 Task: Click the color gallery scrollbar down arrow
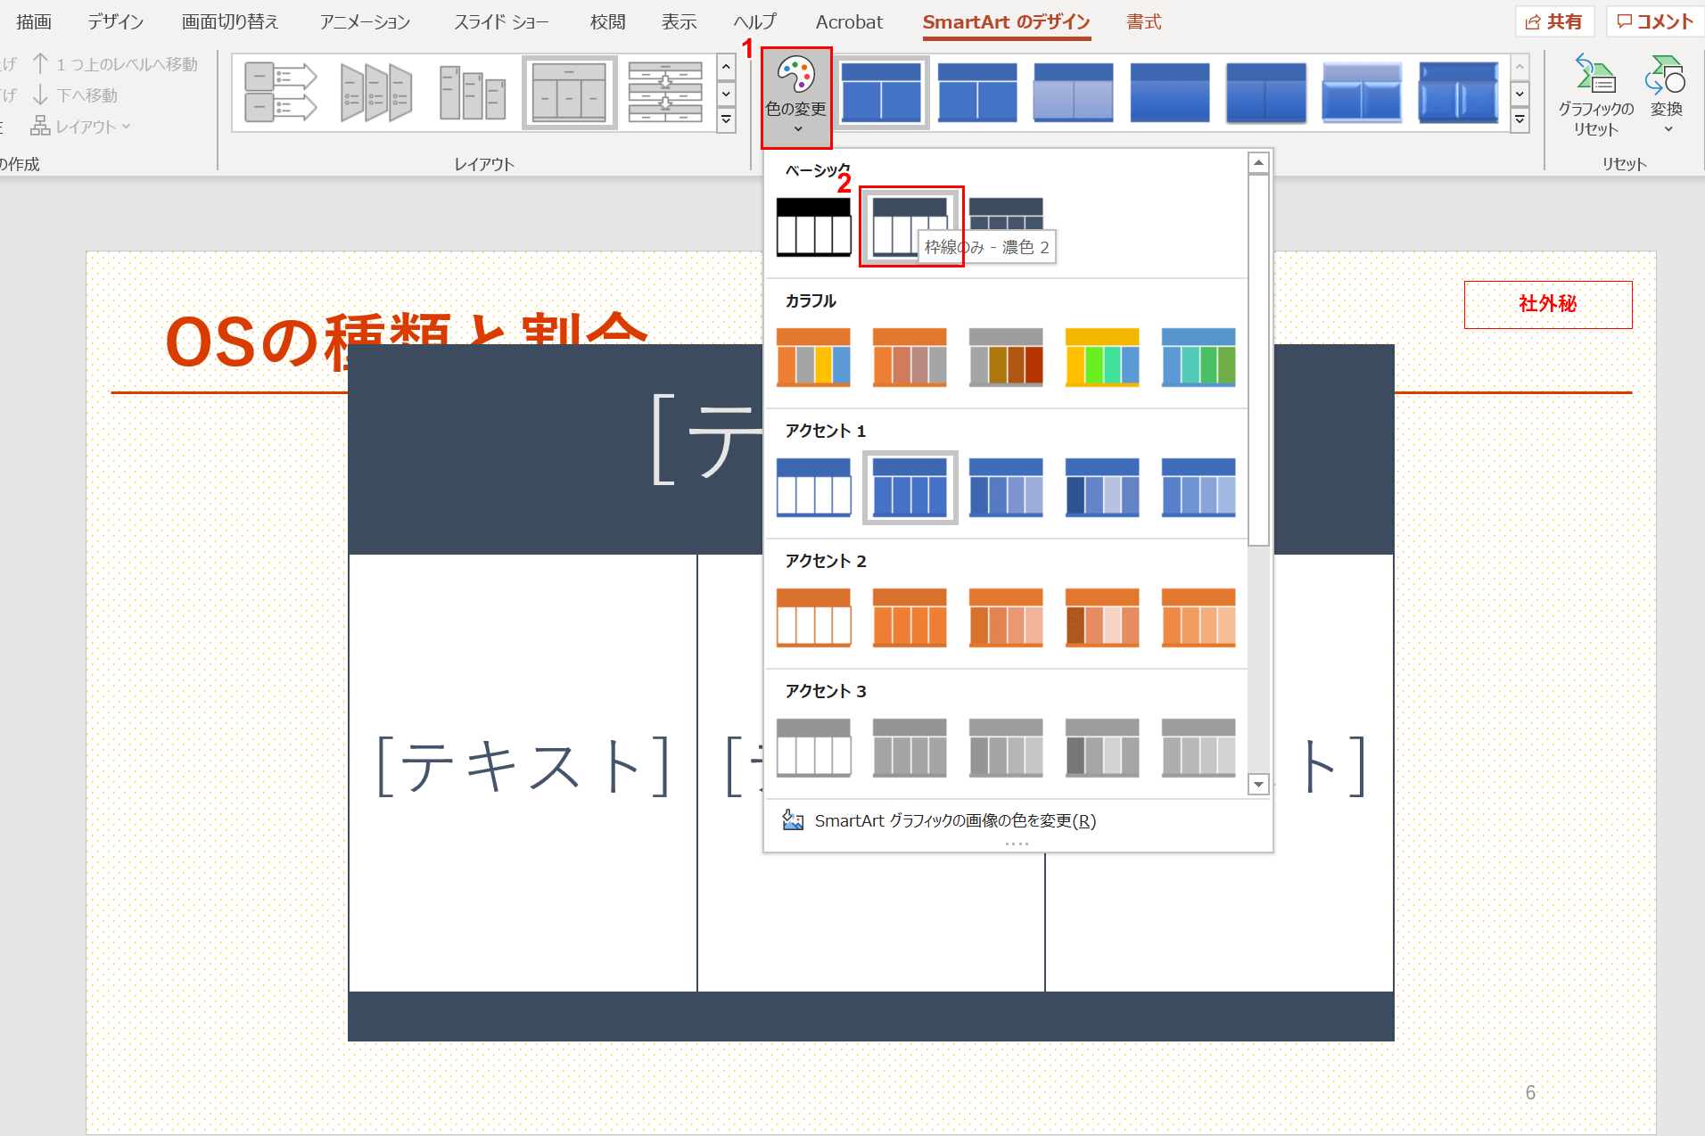coord(1258,785)
